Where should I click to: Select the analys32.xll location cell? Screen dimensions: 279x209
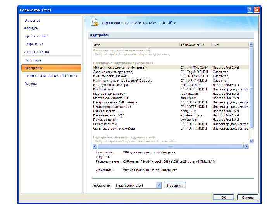tap(189, 111)
